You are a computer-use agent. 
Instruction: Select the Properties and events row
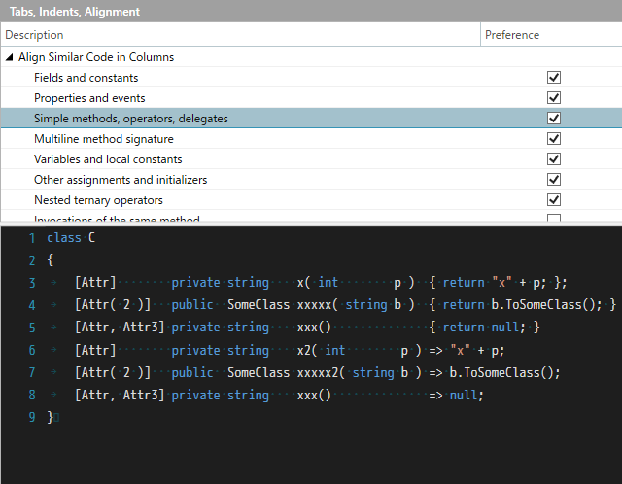(311, 97)
